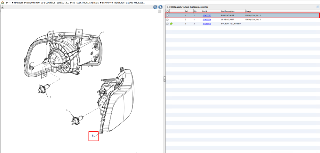Click 'RH Dip Euro, Incl 3' in LH HEADLAMP row

pyautogui.click(x=253, y=19)
